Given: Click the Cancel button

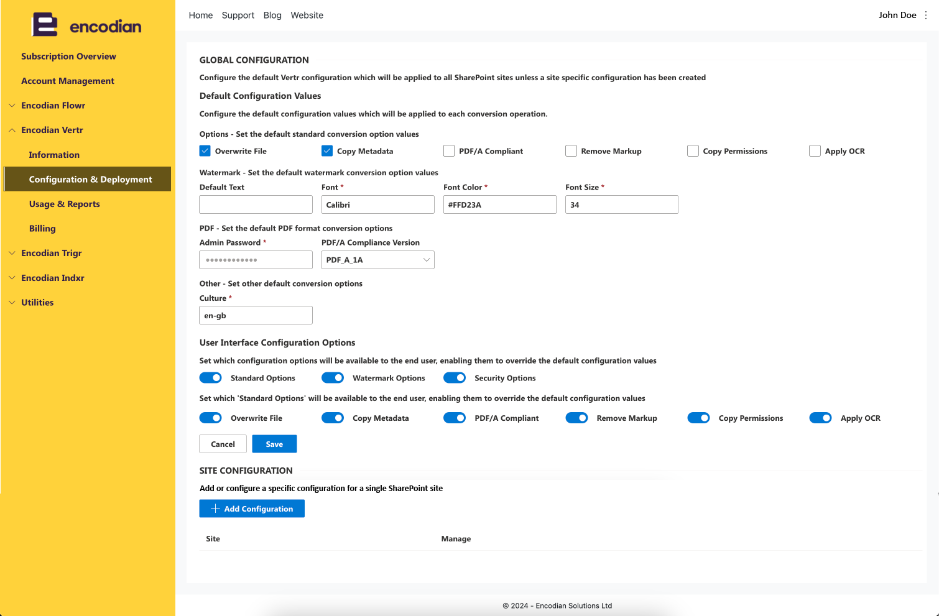Looking at the screenshot, I should coord(223,444).
